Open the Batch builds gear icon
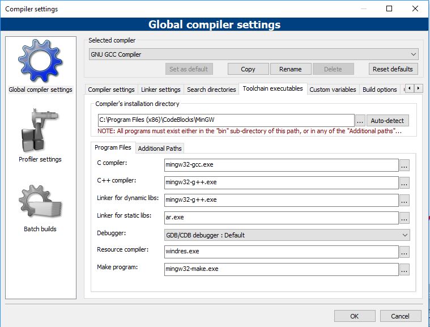430x327 pixels. pyautogui.click(x=40, y=202)
